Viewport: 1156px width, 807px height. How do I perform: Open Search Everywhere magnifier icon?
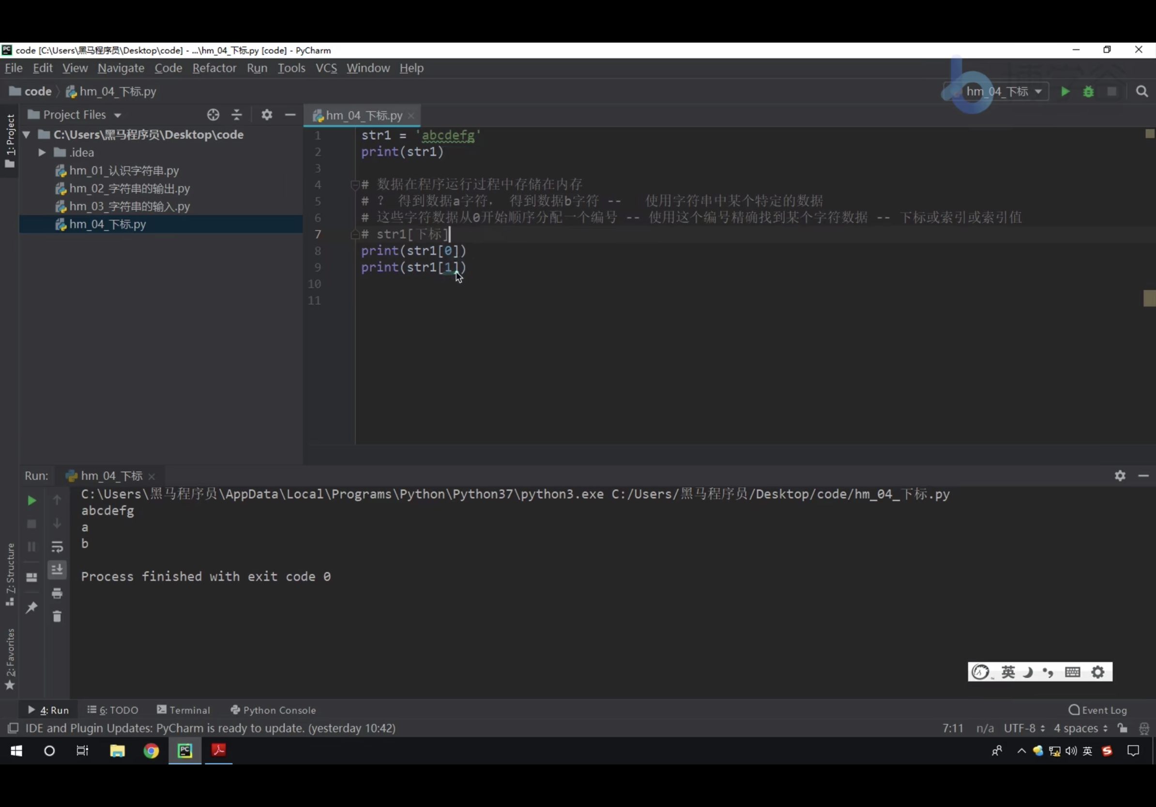(x=1141, y=91)
